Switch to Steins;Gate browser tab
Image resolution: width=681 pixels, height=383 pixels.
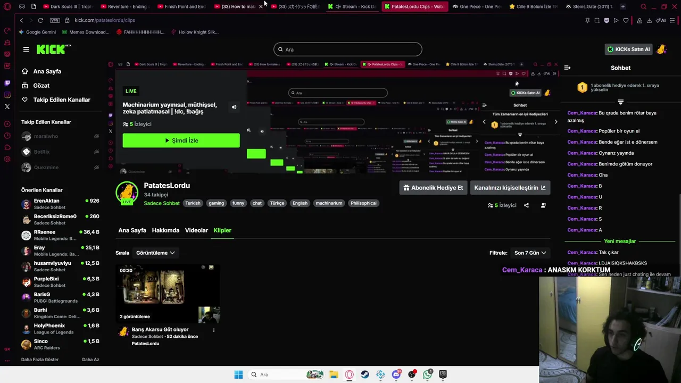click(589, 6)
